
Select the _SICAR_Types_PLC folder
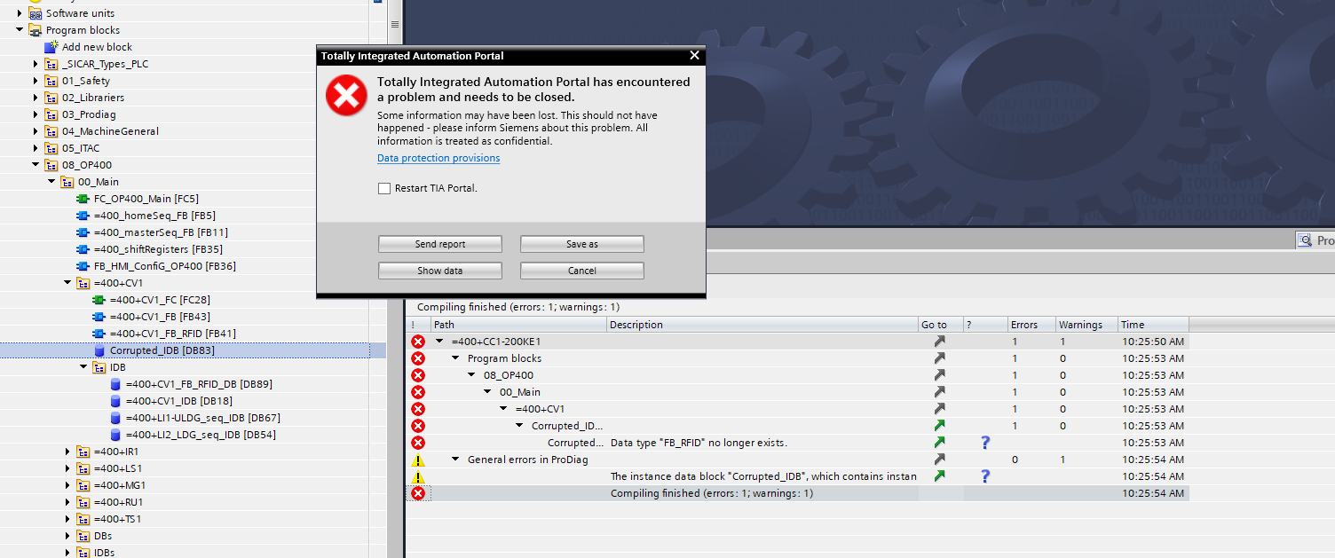pos(105,64)
